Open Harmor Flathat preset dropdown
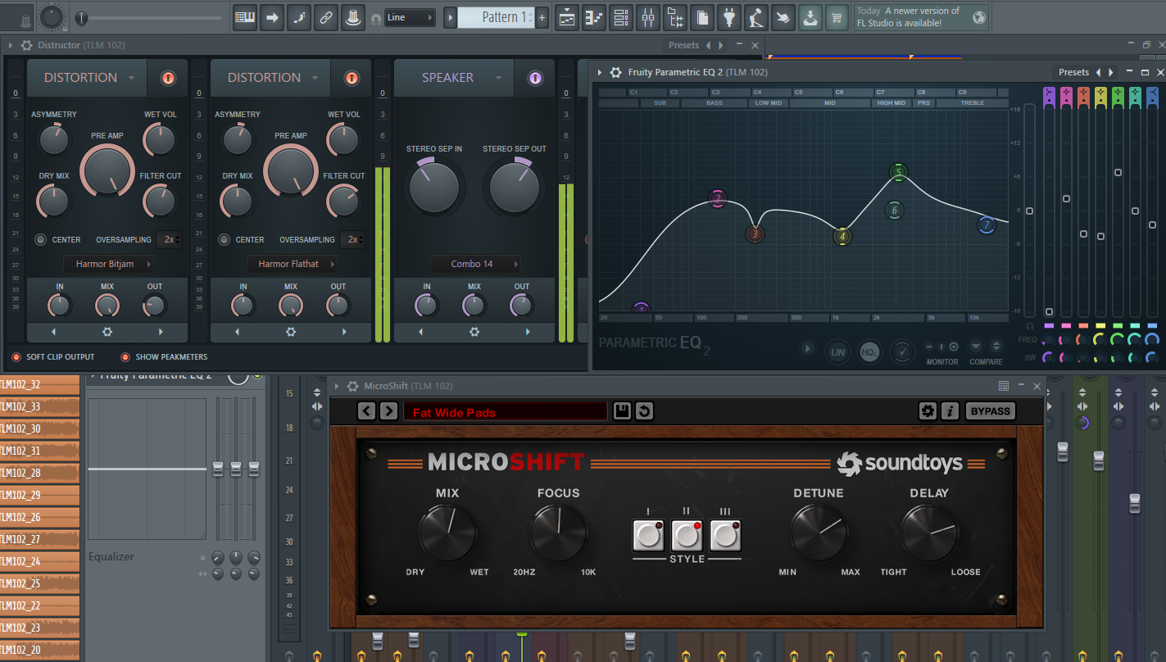1166x662 pixels. click(293, 264)
